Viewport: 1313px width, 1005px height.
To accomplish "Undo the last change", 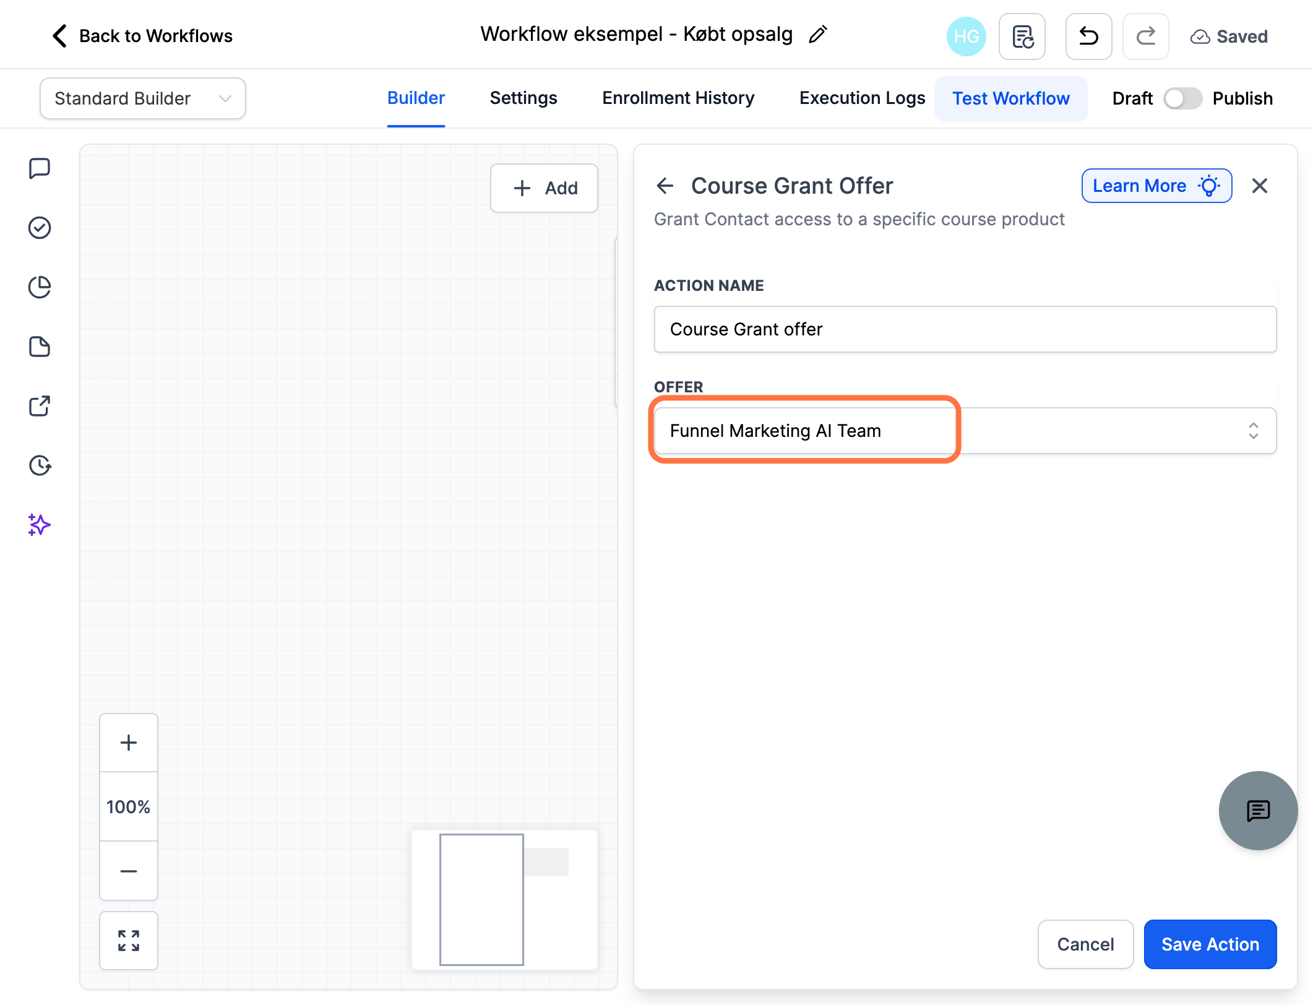I will 1088,37.
